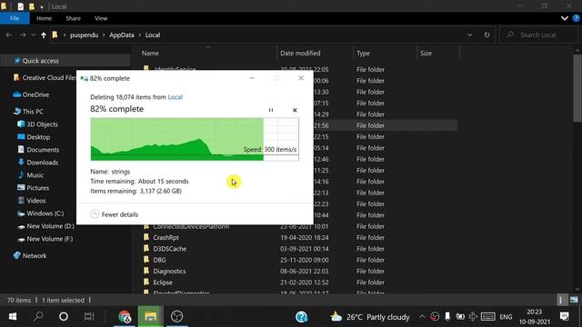Screen dimensions: 582x327
Task: Open the Local link in the delete dialog
Action: (x=176, y=97)
